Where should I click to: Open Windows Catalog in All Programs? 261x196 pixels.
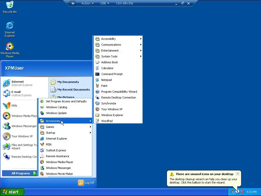point(65,107)
